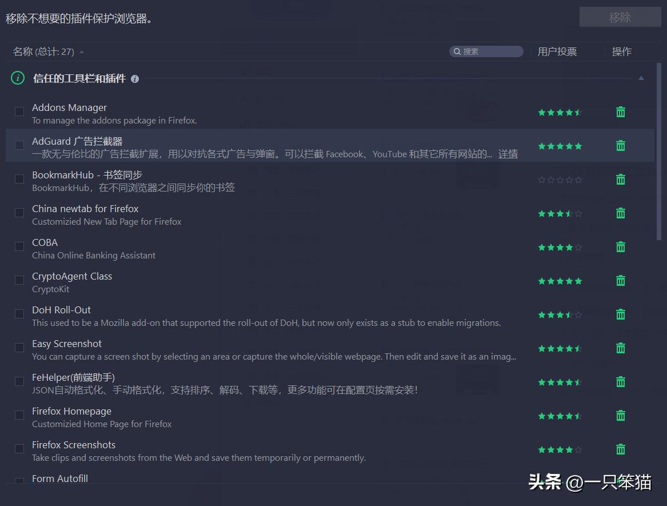667x506 pixels.
Task: Click trash icon for China newtab for Firefox
Action: pyautogui.click(x=621, y=213)
